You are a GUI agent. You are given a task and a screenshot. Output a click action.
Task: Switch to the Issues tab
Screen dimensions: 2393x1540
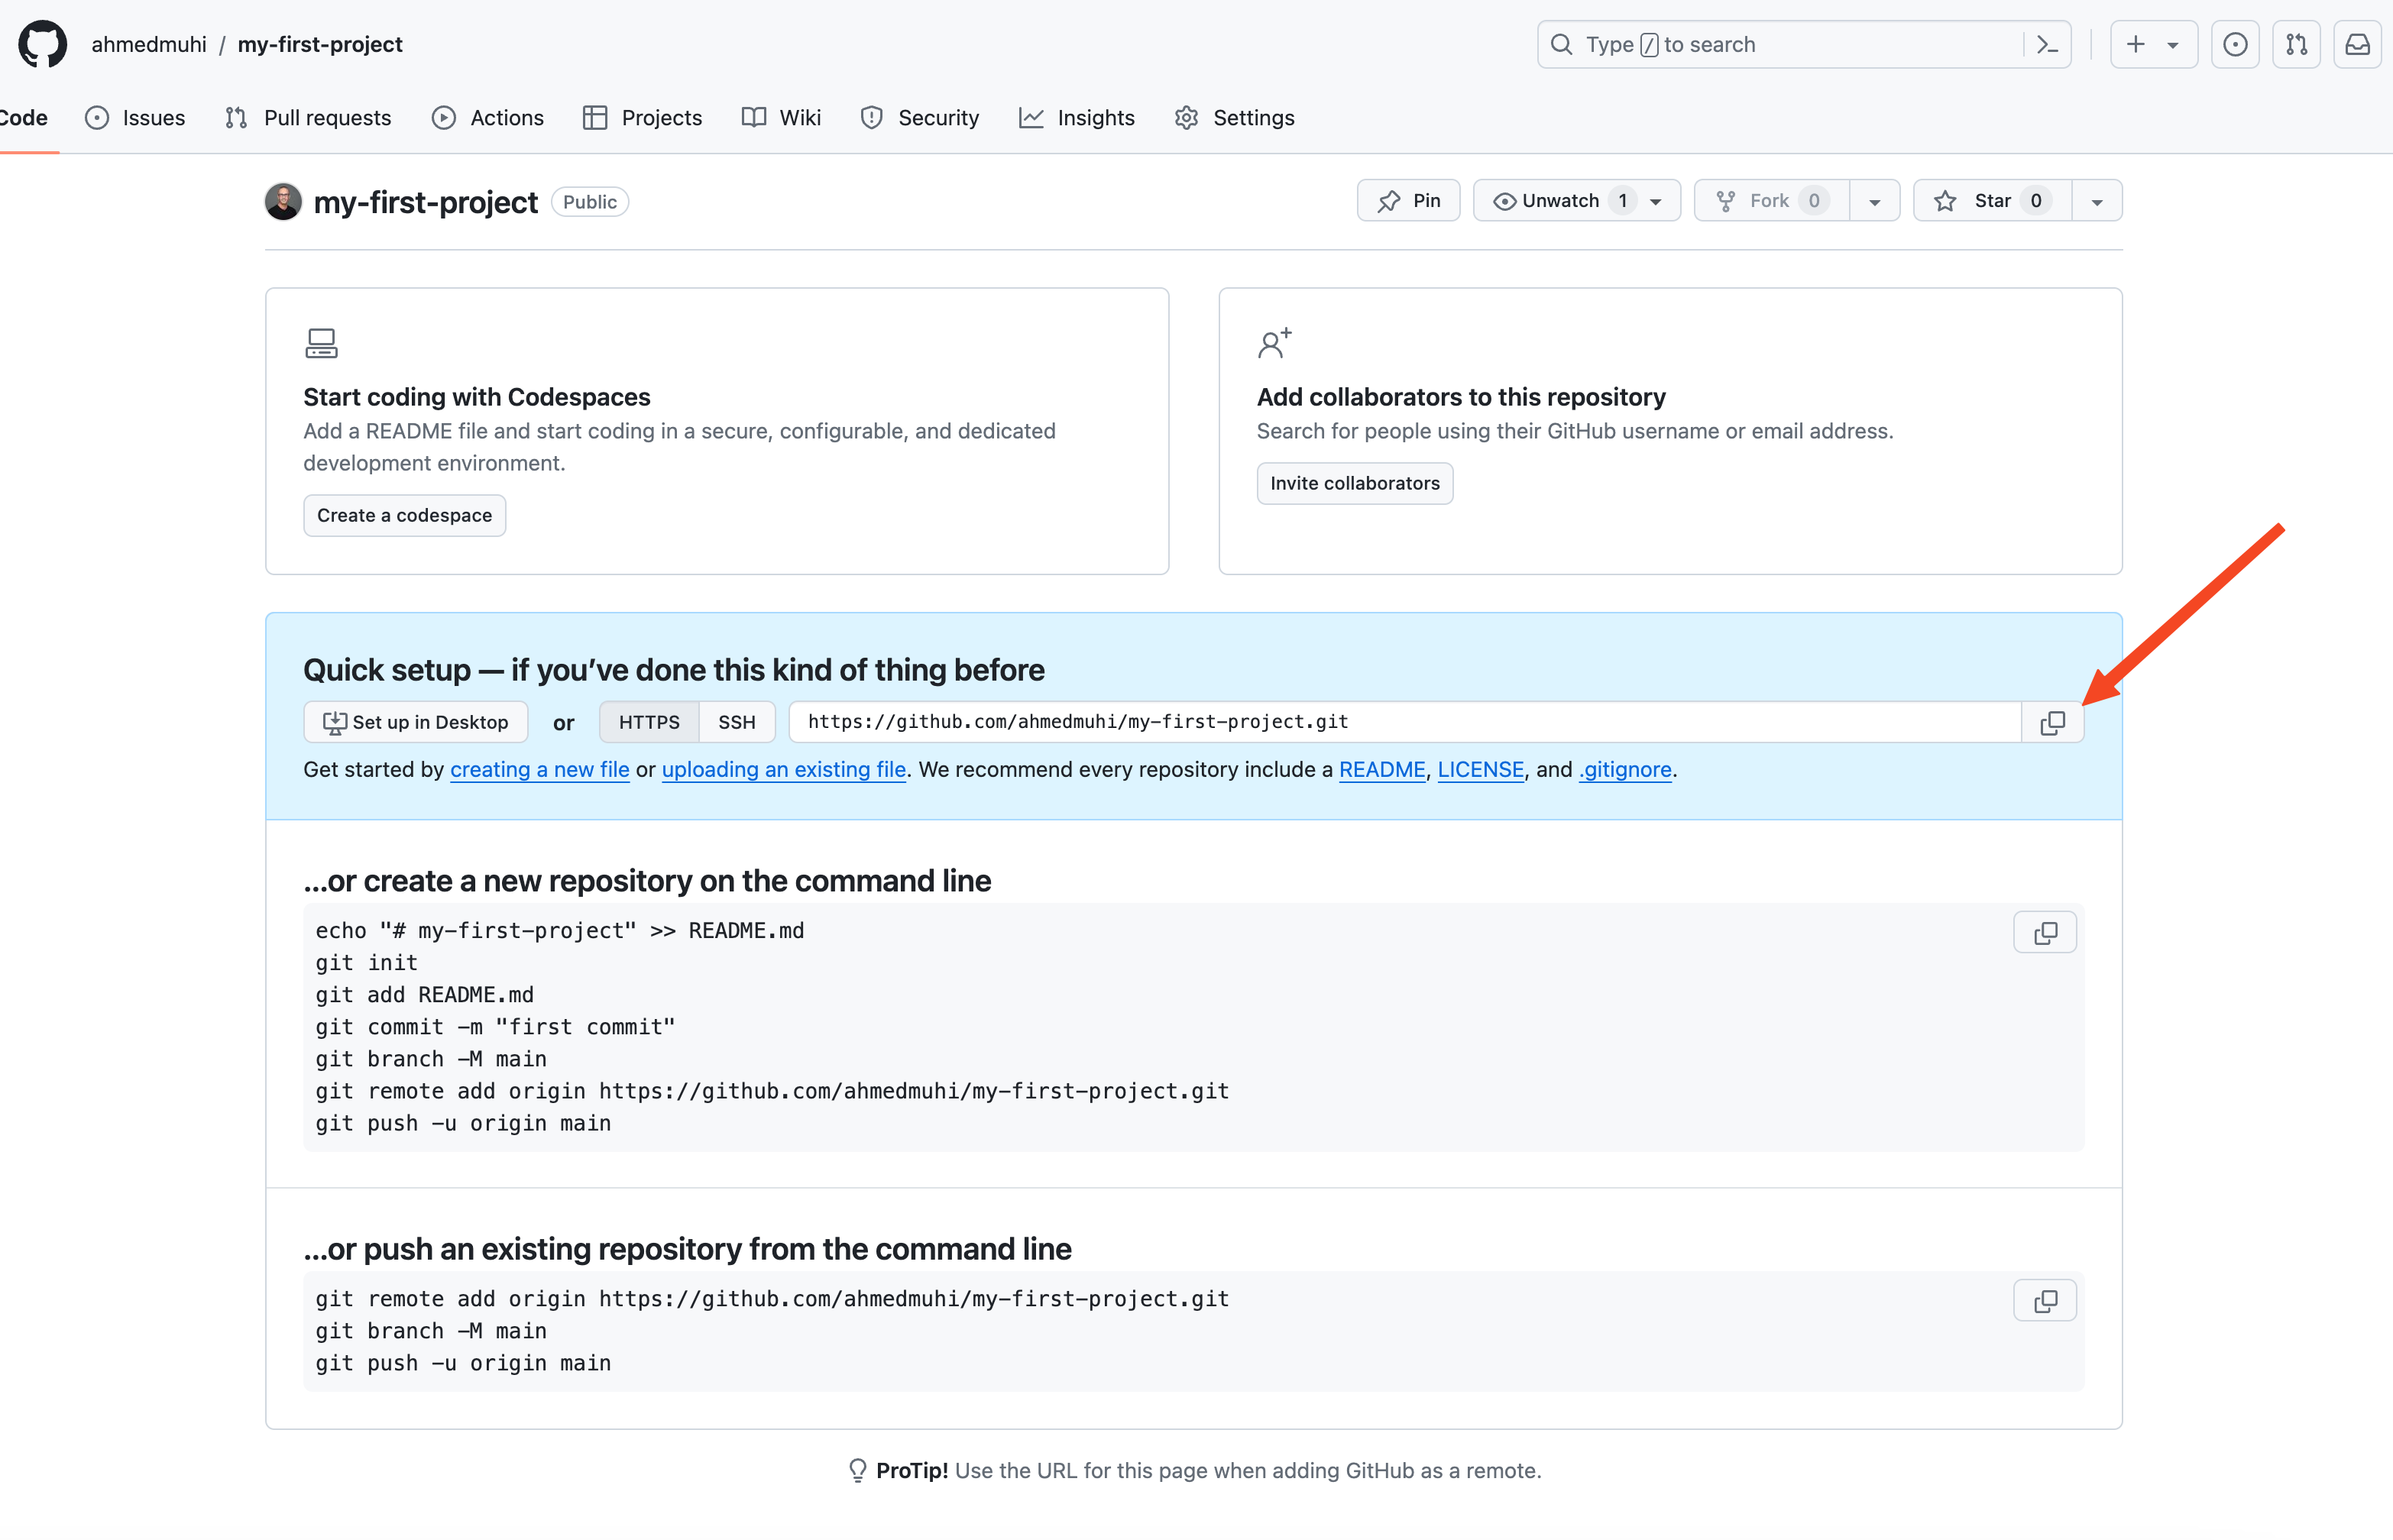pos(135,118)
